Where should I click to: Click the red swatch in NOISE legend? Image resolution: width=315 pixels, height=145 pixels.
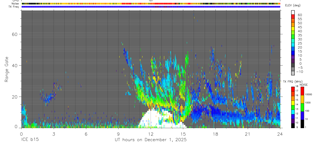pyautogui.click(x=302, y=91)
